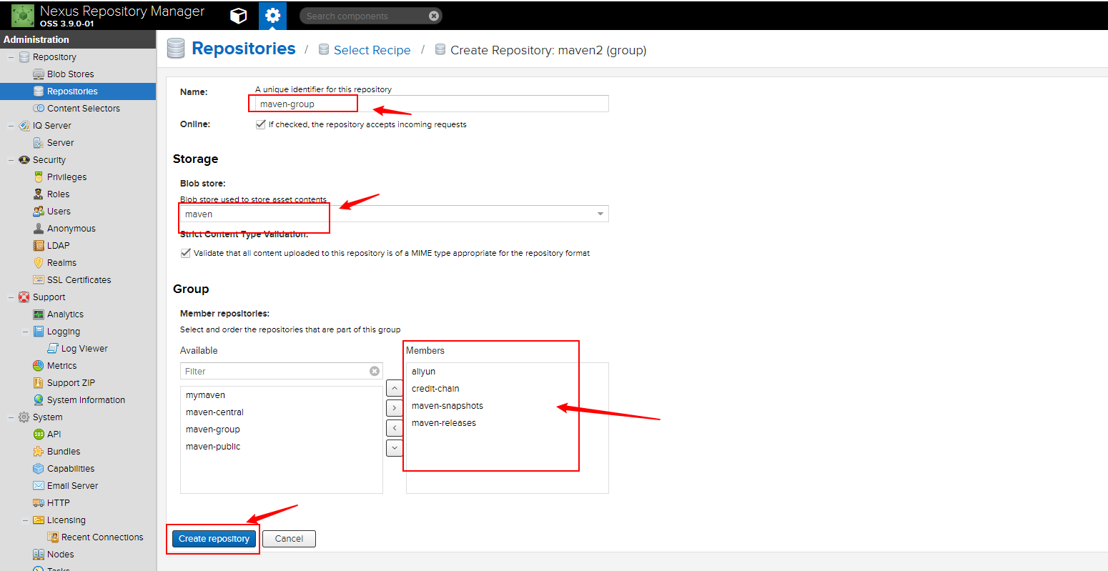Click the Nexus logo icon

tap(23, 15)
